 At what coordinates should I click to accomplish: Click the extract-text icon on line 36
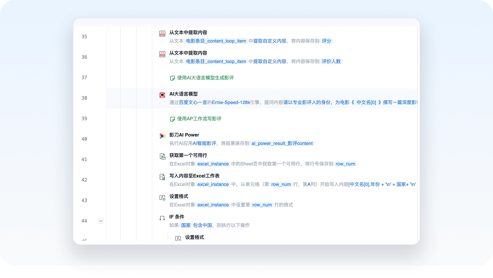coord(162,54)
